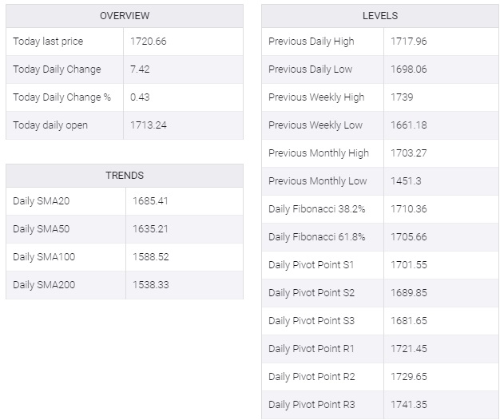Click the Daily Fibonacci 38.2% label
This screenshot has width=500, height=420.
pyautogui.click(x=317, y=209)
